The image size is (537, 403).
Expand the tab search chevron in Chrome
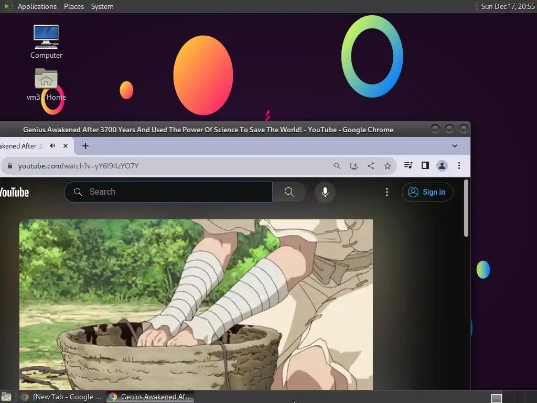pyautogui.click(x=455, y=146)
